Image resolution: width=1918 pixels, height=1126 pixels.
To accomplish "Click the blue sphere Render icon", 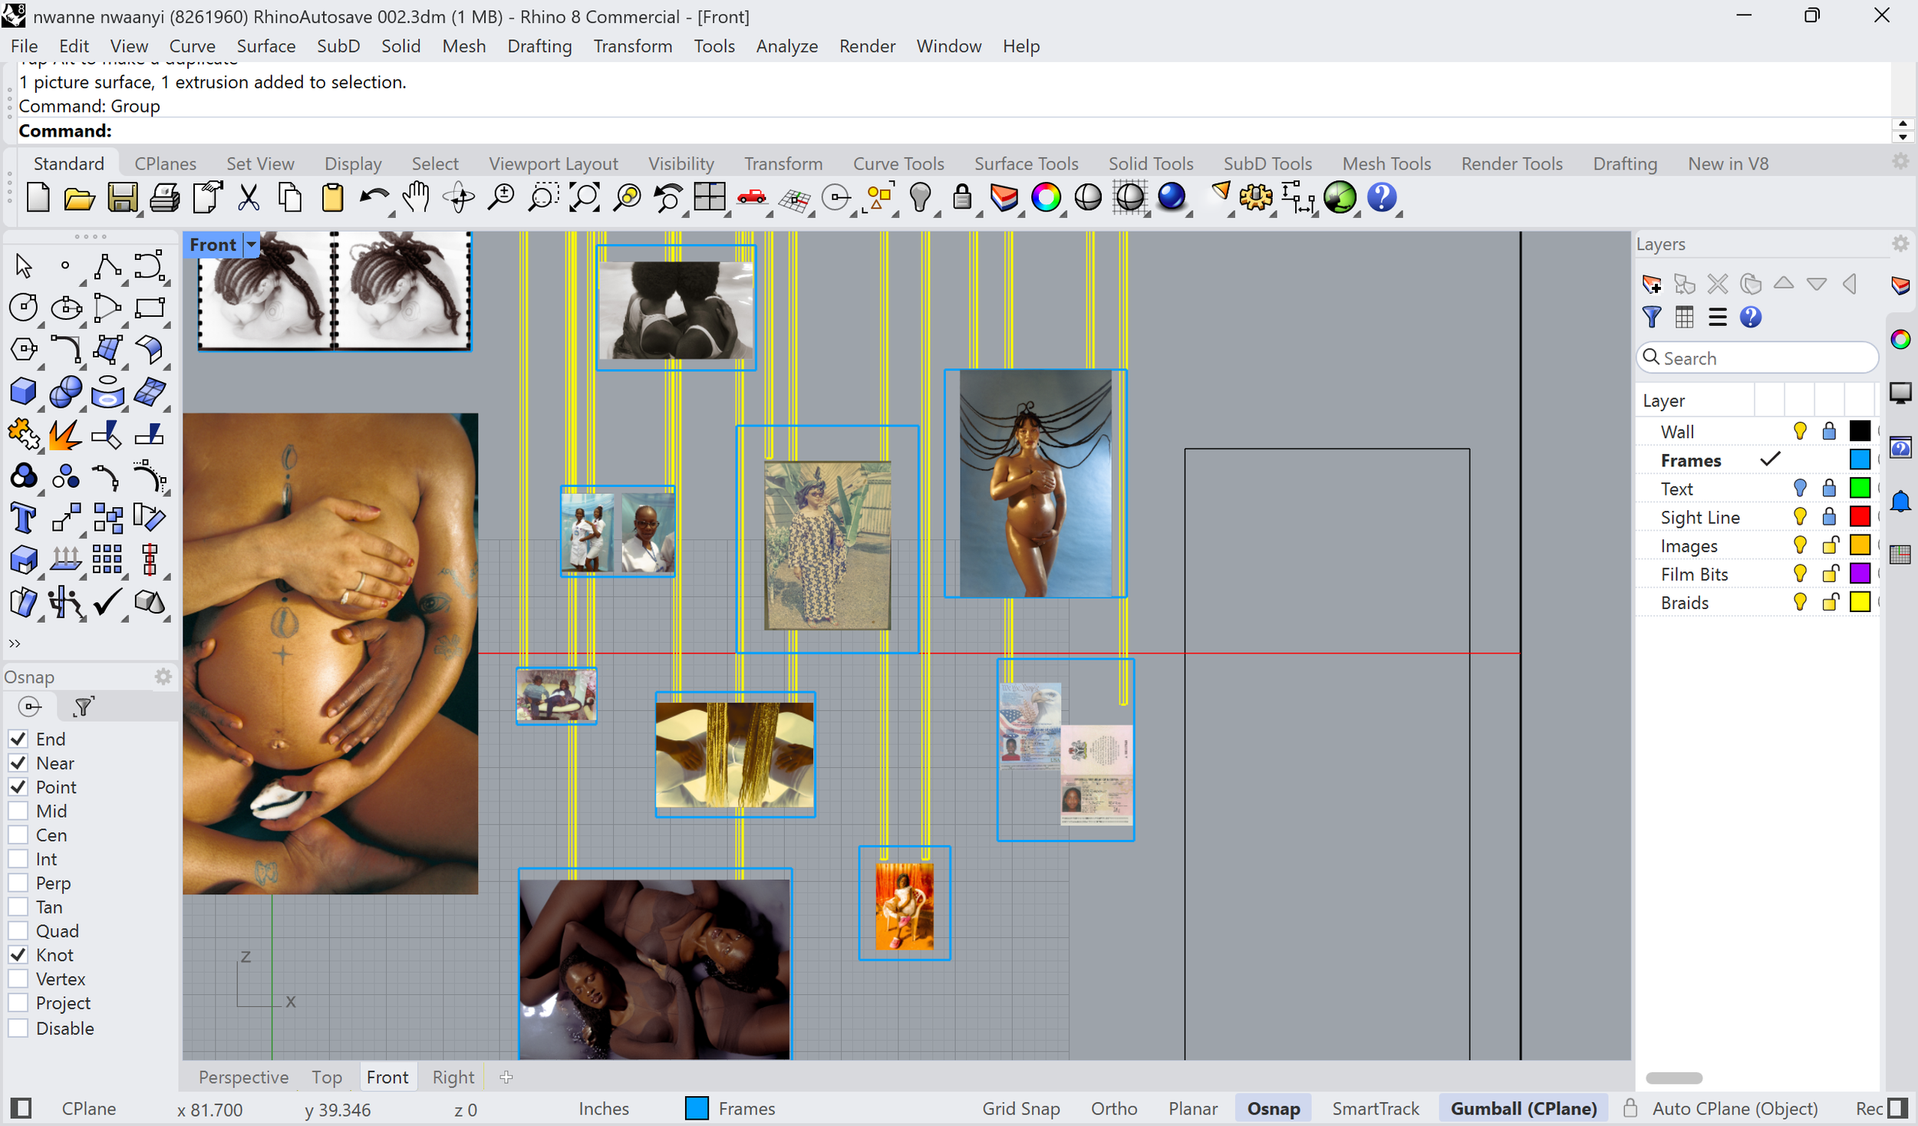I will pyautogui.click(x=1172, y=198).
